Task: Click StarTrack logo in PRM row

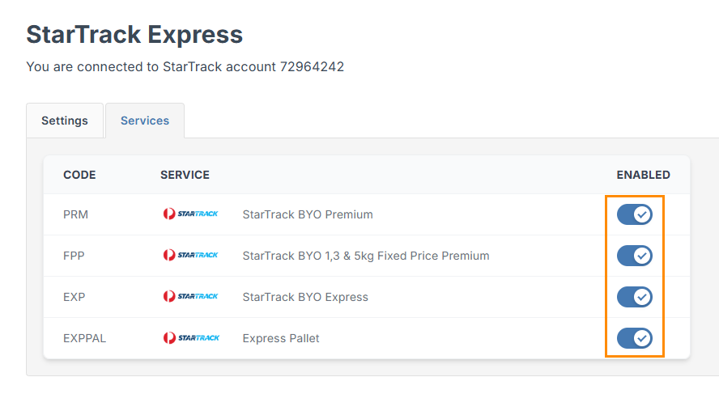Action: point(190,214)
